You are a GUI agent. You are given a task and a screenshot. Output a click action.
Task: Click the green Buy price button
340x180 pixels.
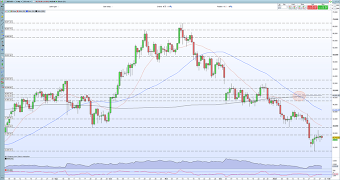[323, 7]
